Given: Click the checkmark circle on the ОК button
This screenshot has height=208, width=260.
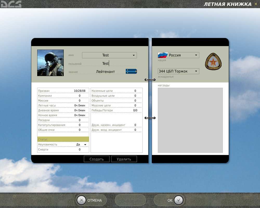Looking at the screenshot, I should point(178,200).
